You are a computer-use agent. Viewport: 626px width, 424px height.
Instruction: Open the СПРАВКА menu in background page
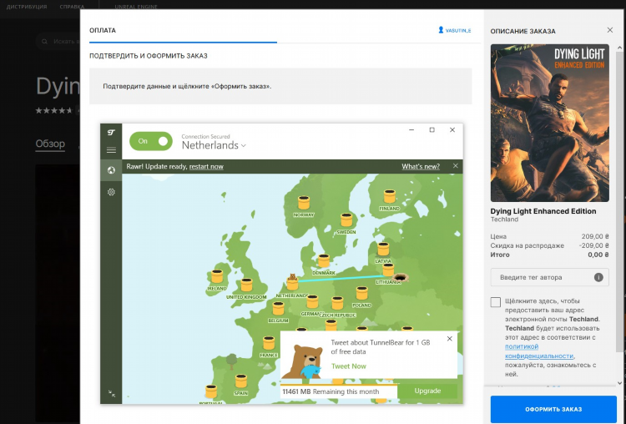[x=72, y=7]
